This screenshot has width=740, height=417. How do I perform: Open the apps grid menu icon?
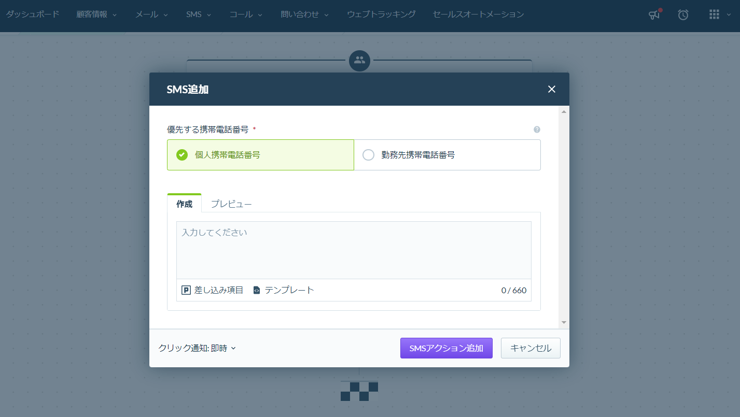click(714, 15)
